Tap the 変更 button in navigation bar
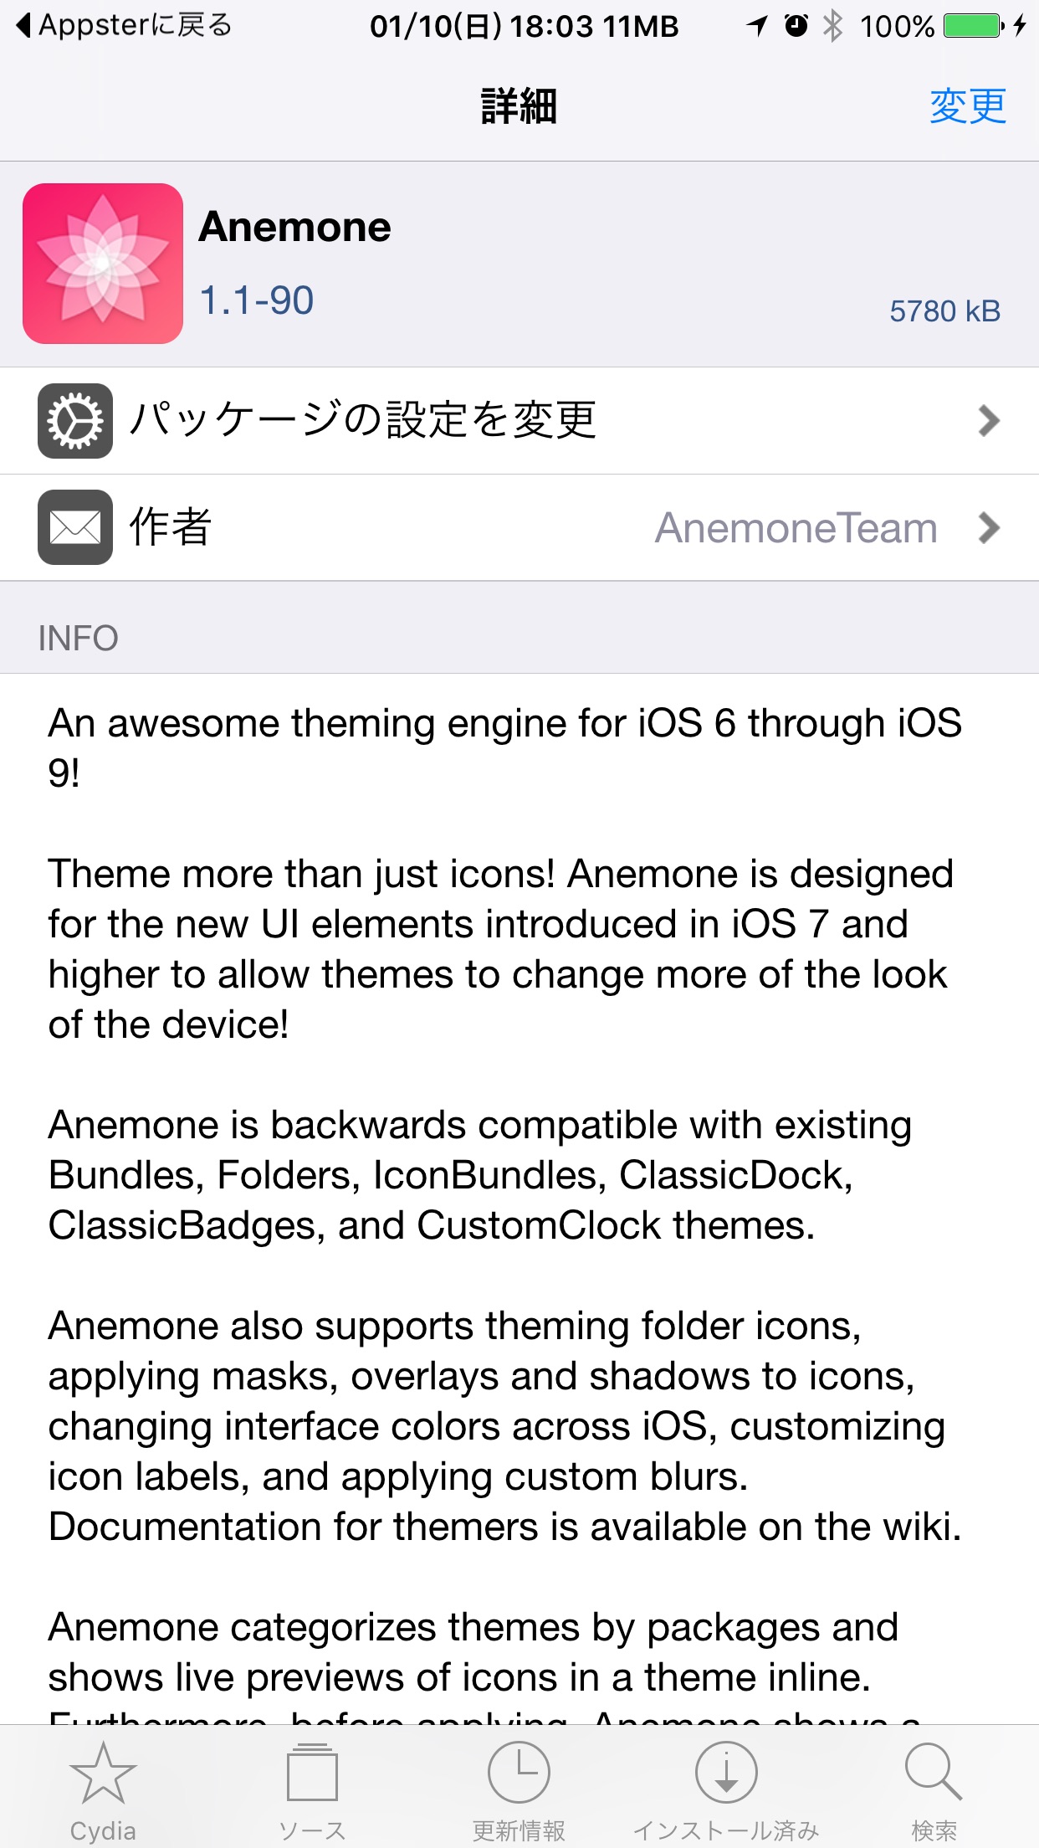Image resolution: width=1039 pixels, height=1848 pixels. coord(968,106)
